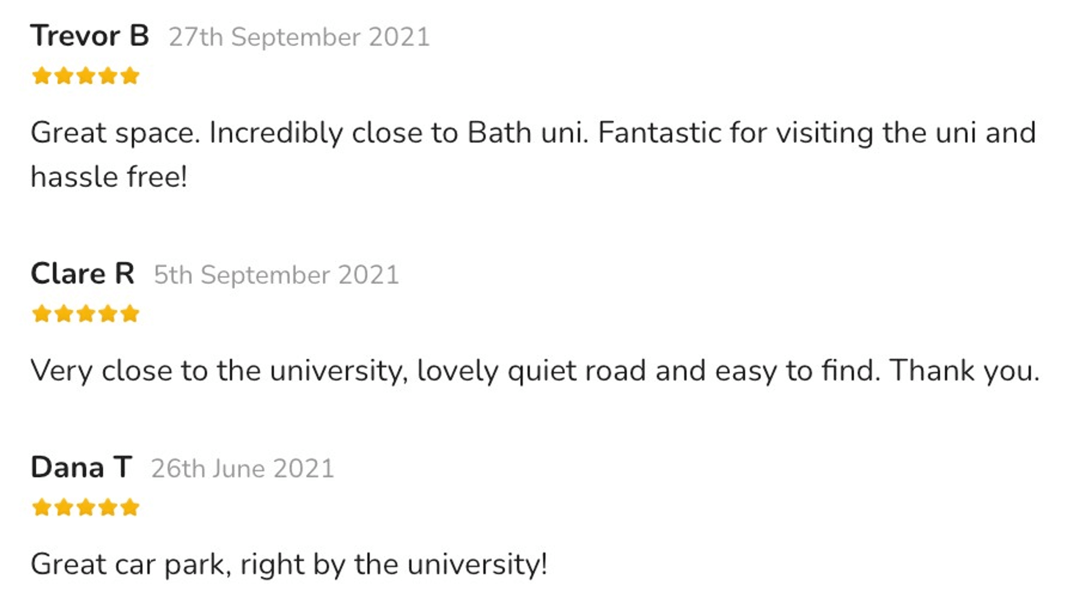Select the reviewer name Dana T

[81, 468]
